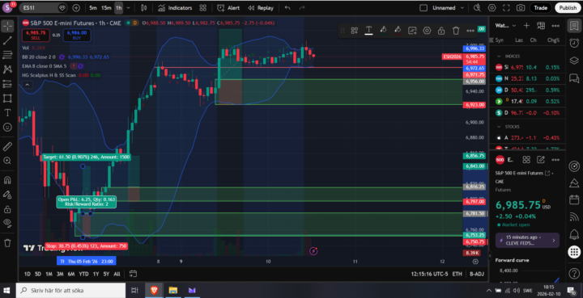The image size is (583, 298).
Task: Open the emoji icons tool
Action: click(7, 127)
